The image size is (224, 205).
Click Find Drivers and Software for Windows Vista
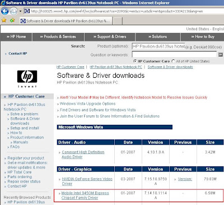pos(98,110)
